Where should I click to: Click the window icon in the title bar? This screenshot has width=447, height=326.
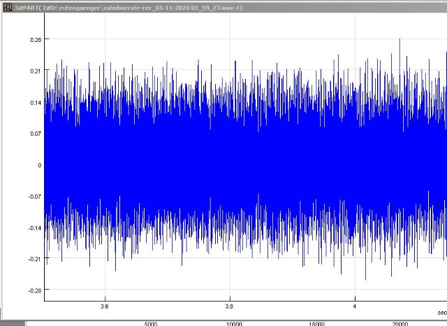(x=8, y=8)
